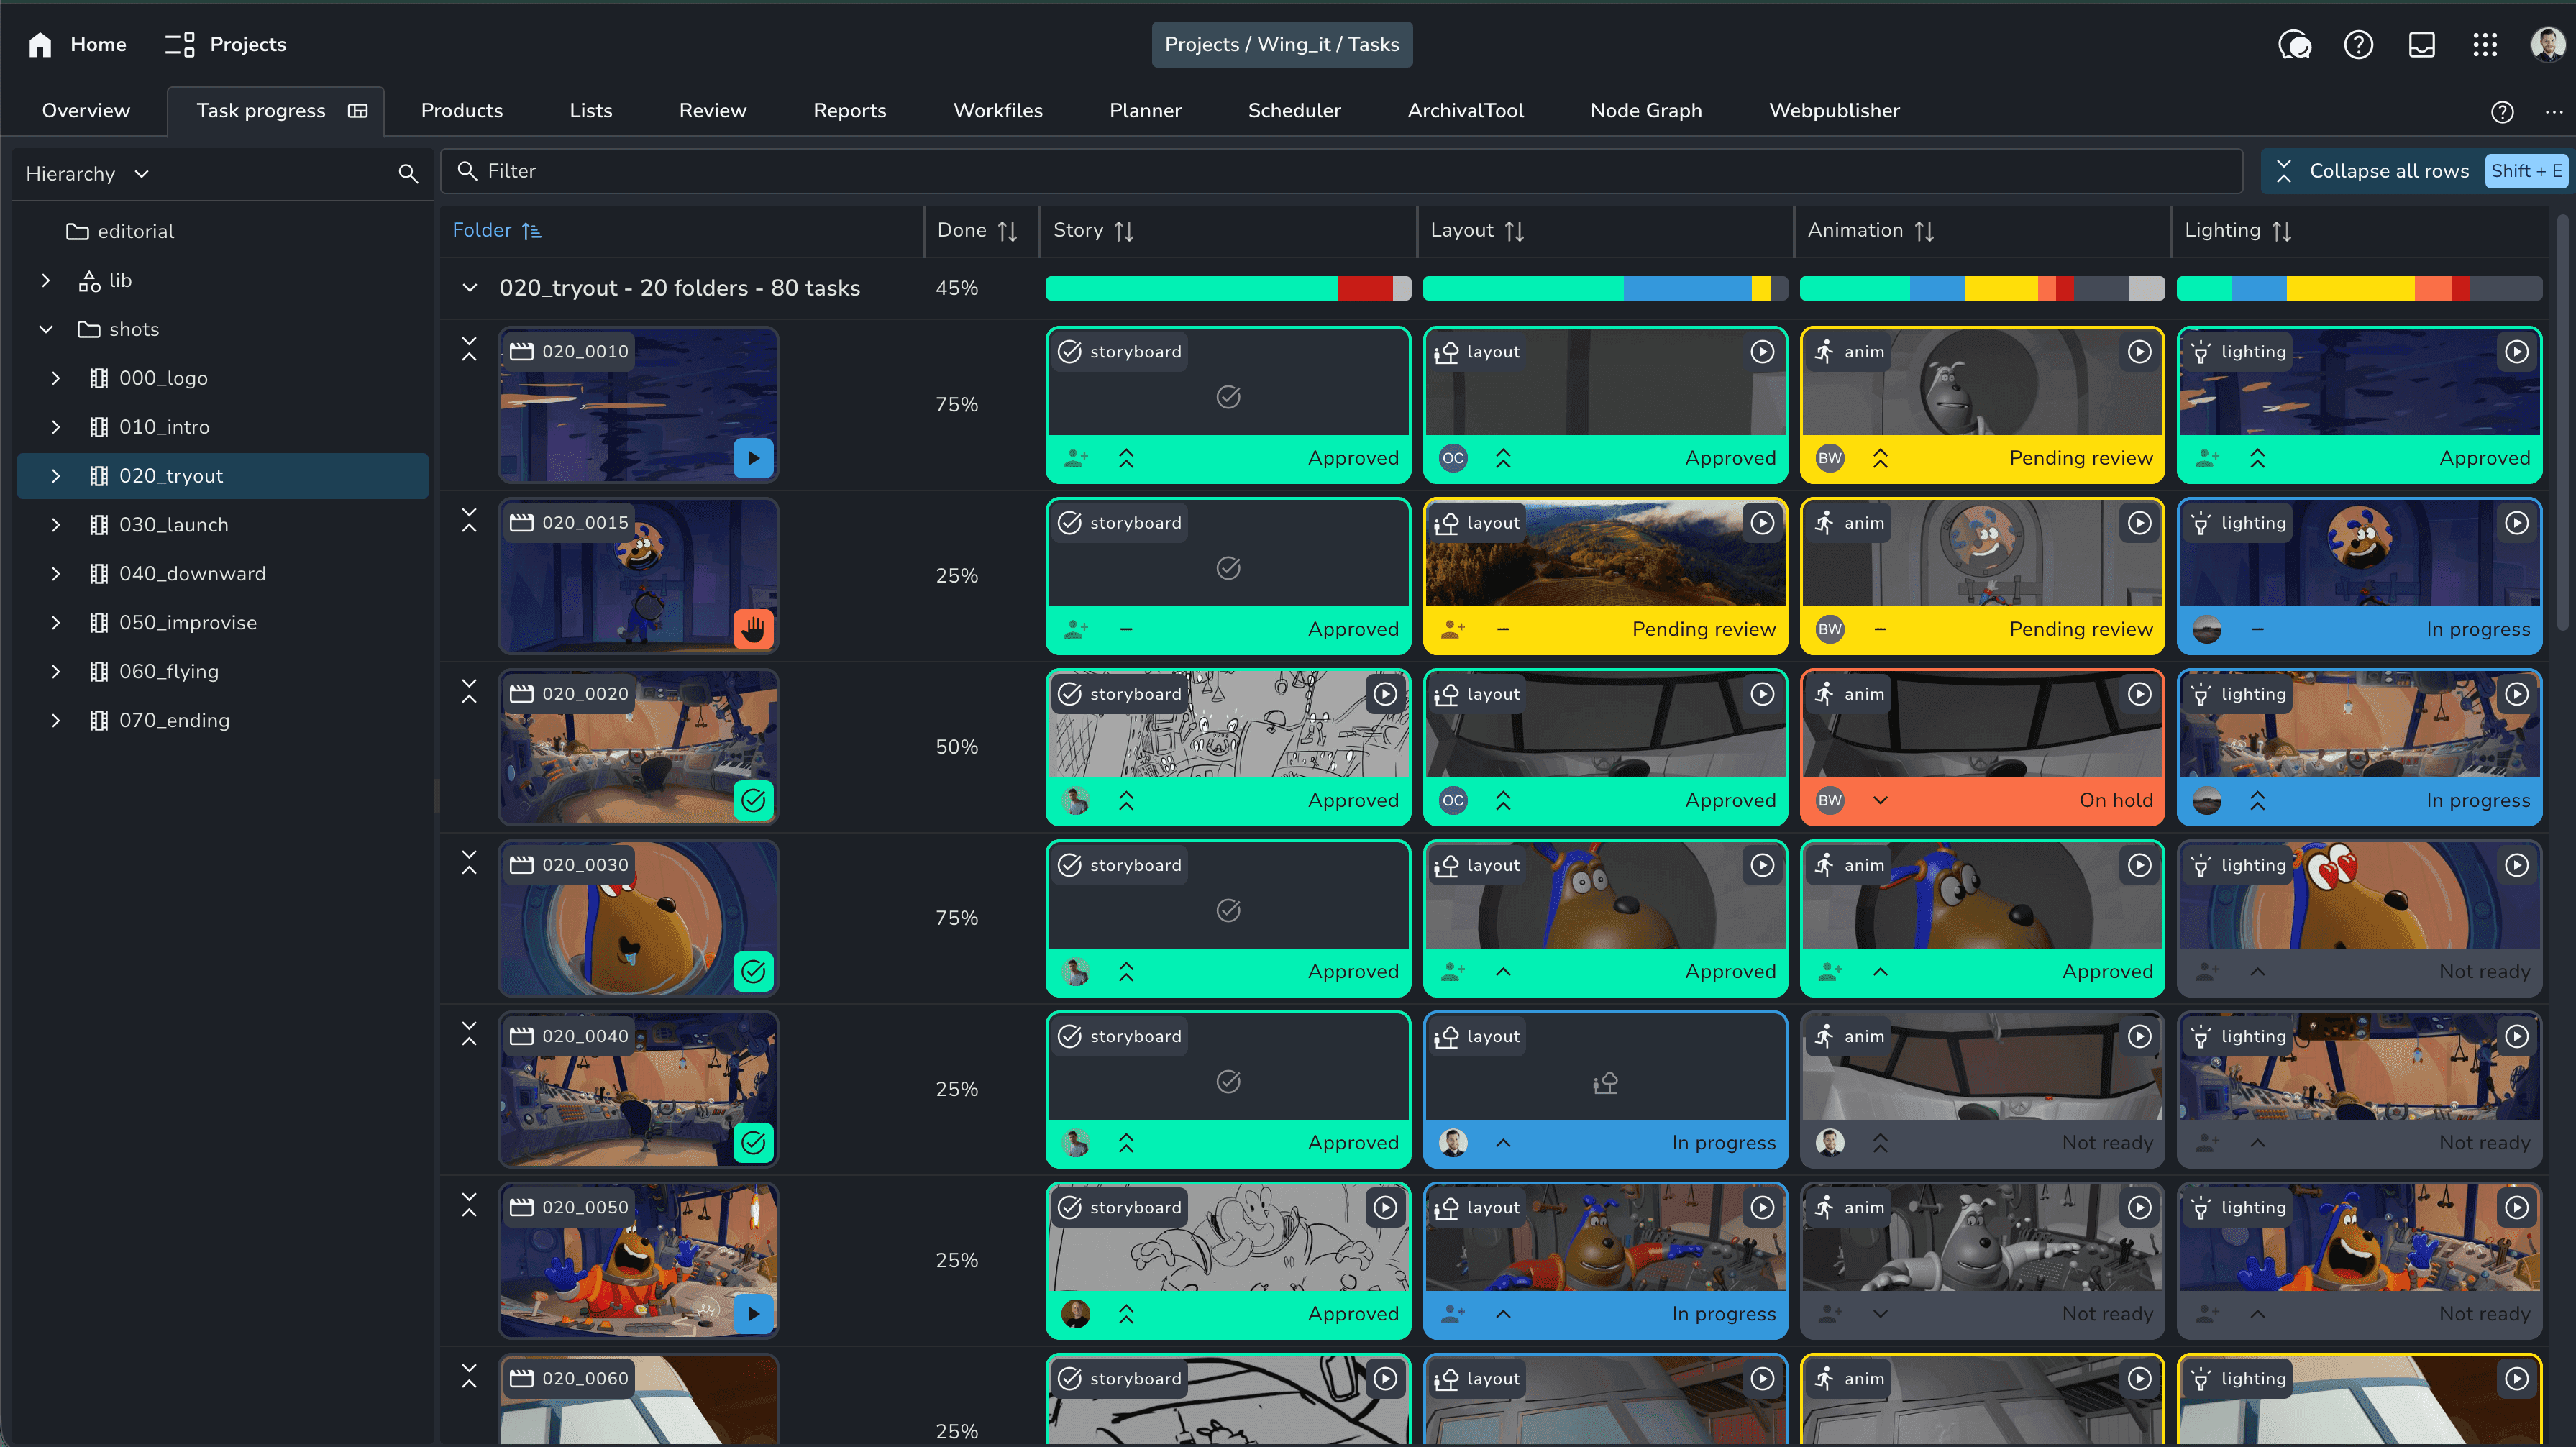Click the Projects / Wing_it / Tasks breadcrumb
The image size is (2576, 1447).
click(x=1281, y=45)
